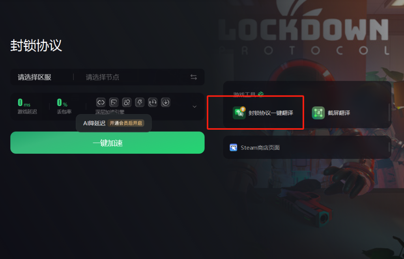This screenshot has width=404, height=259.
Task: Start acceleration with the 一键加速 button
Action: pos(107,143)
